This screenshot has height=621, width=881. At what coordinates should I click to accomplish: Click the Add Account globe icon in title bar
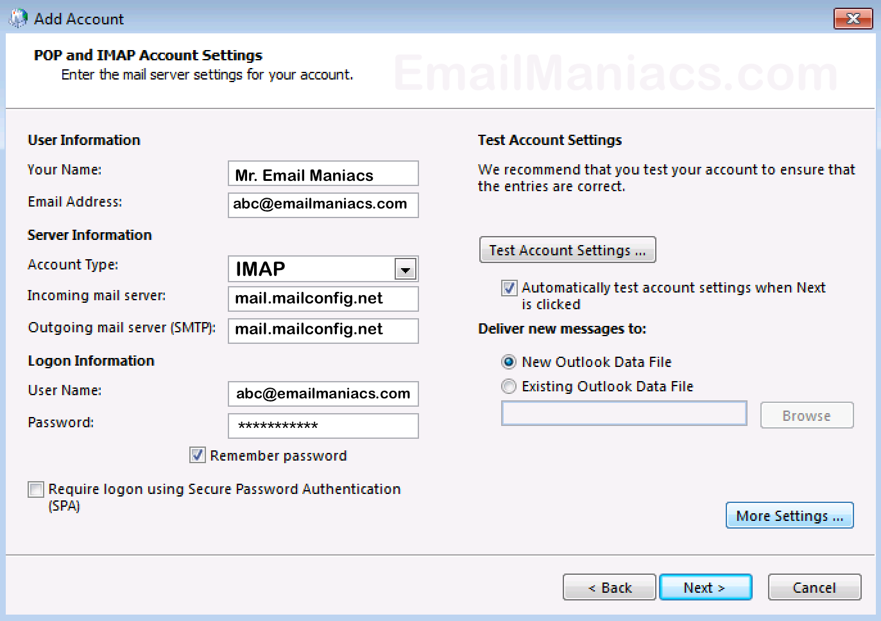[x=17, y=18]
